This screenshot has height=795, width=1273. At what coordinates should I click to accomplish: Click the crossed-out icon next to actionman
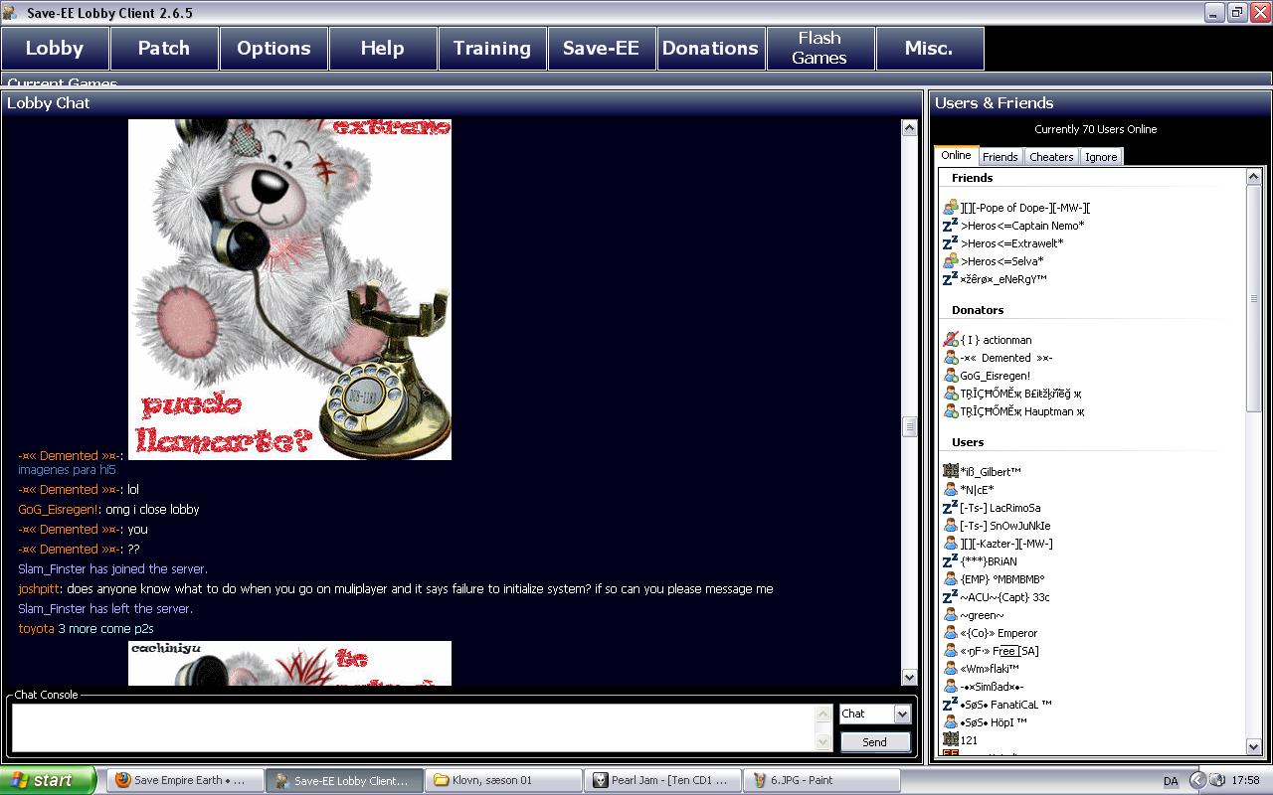point(950,340)
